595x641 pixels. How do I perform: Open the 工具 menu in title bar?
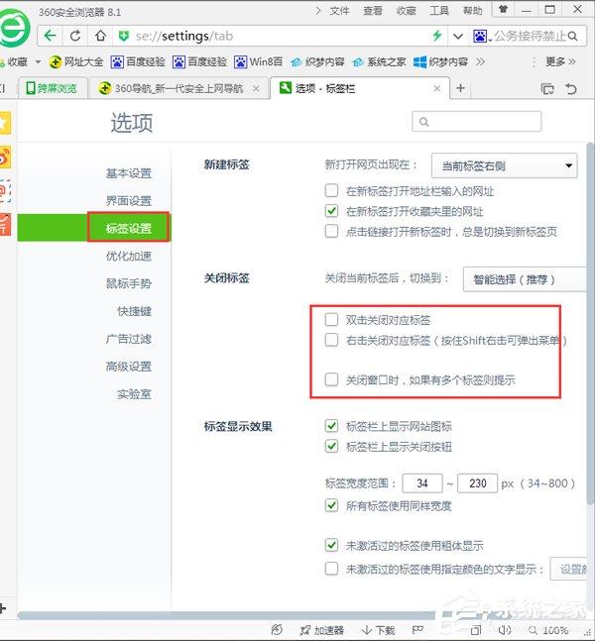pyautogui.click(x=438, y=11)
